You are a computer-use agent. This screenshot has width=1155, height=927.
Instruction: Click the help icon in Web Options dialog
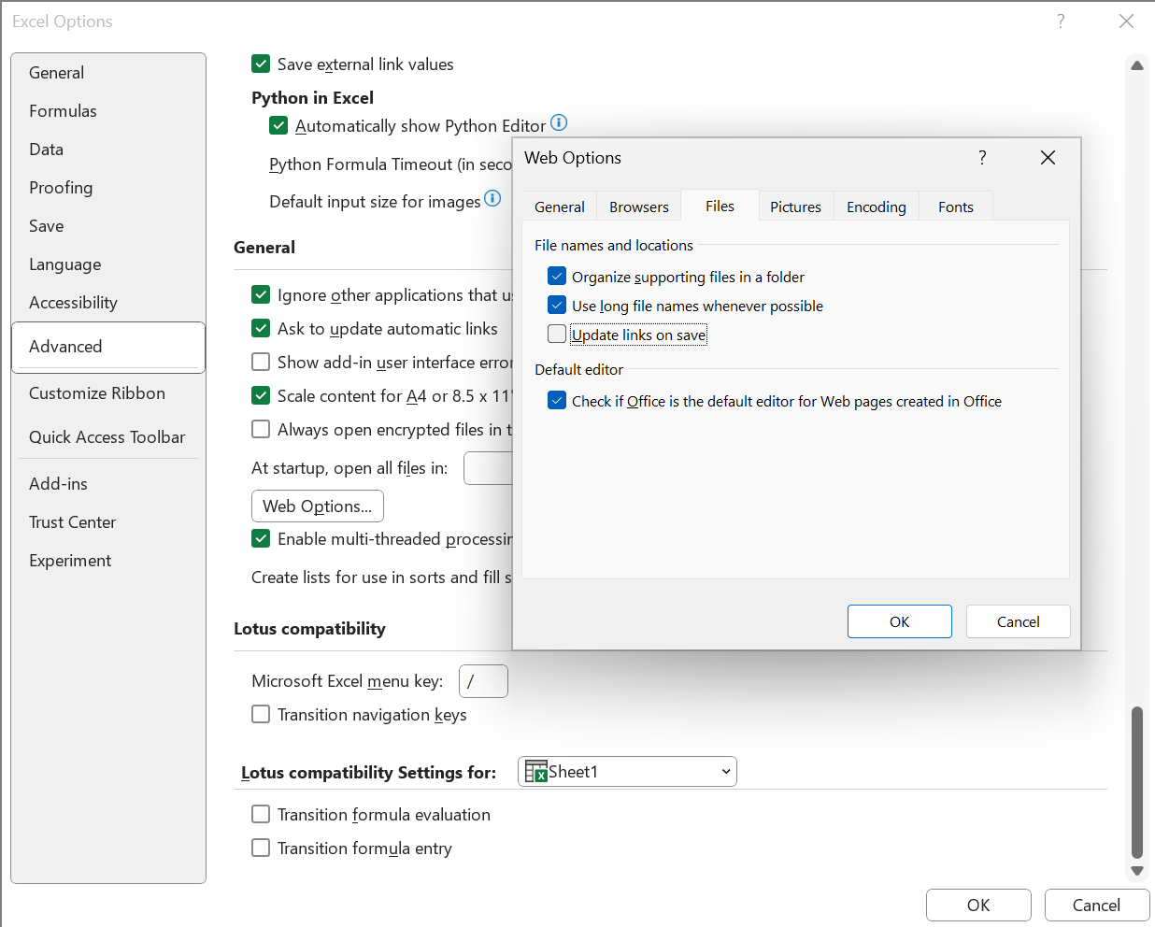click(982, 158)
